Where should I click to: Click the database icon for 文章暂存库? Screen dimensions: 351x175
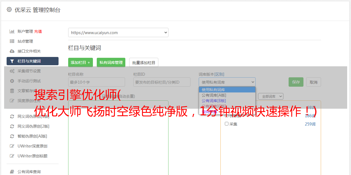12,91
